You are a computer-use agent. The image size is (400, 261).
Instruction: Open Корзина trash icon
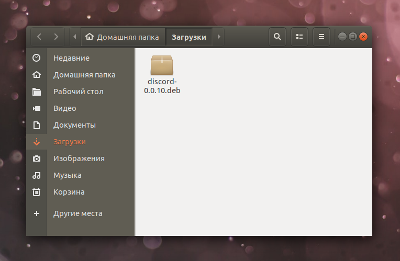coord(37,192)
